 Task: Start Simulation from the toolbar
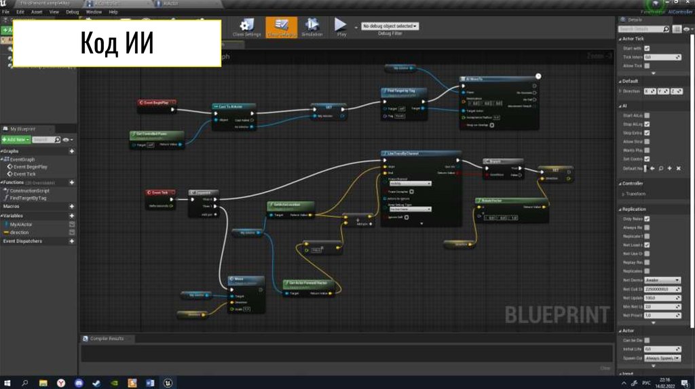pyautogui.click(x=312, y=27)
